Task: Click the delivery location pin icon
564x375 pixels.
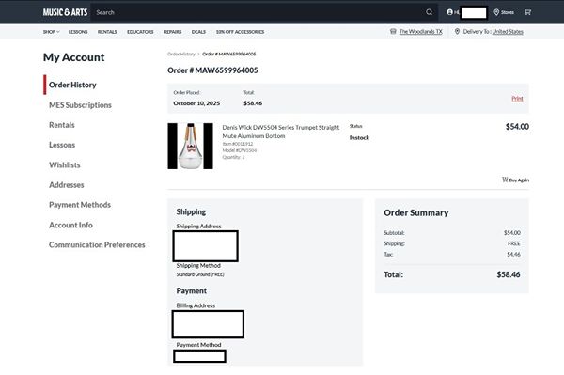Action: click(x=457, y=32)
